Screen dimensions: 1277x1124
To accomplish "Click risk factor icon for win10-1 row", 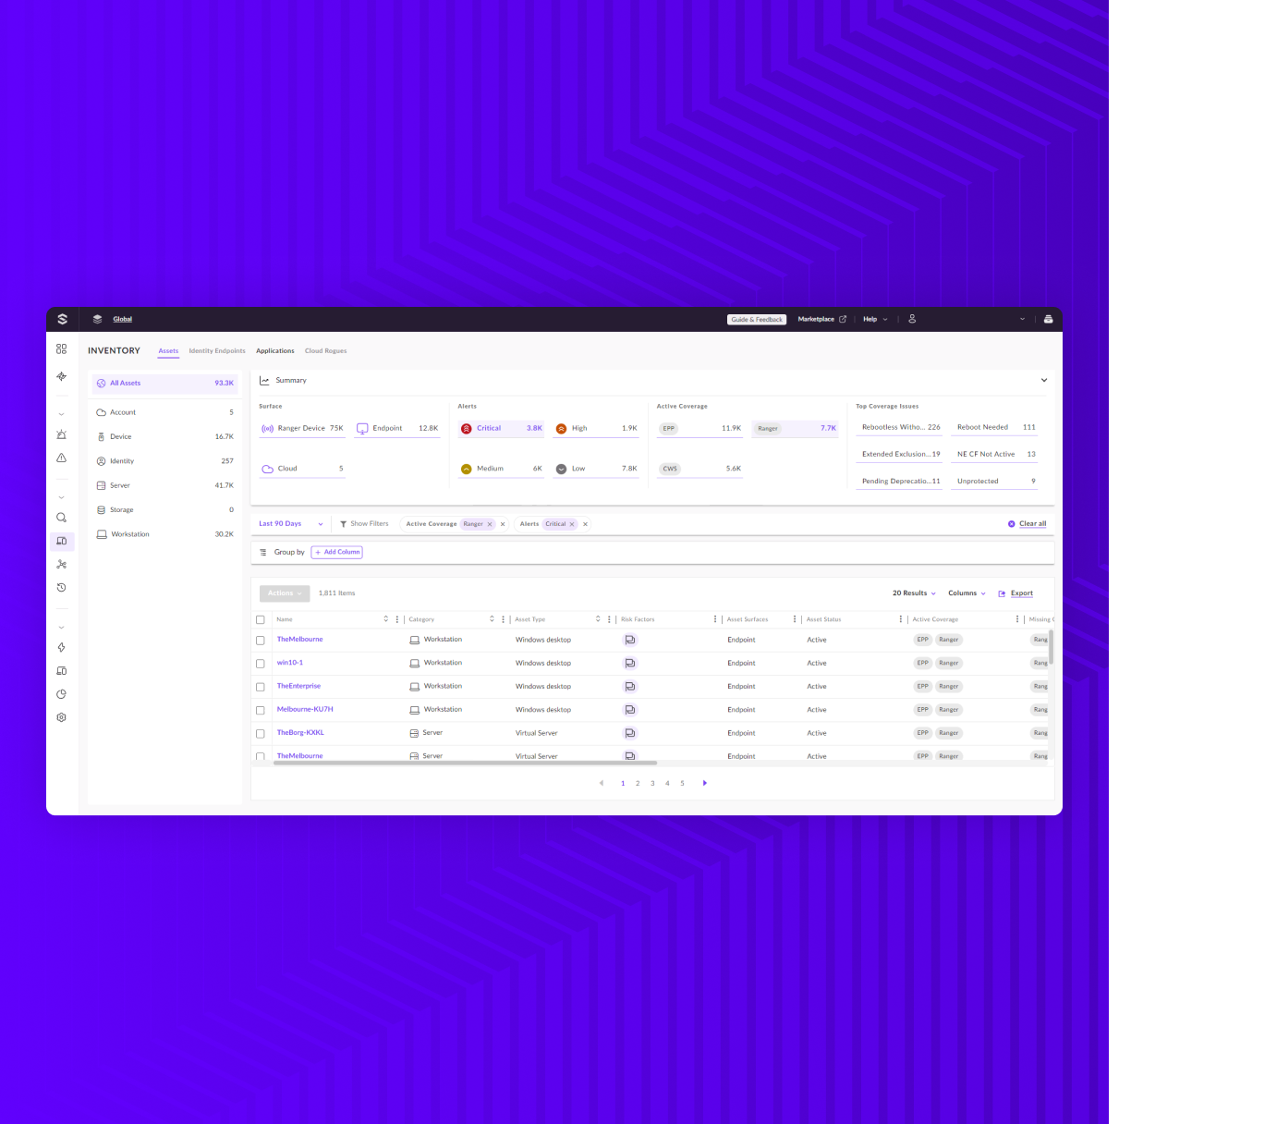I will [630, 664].
